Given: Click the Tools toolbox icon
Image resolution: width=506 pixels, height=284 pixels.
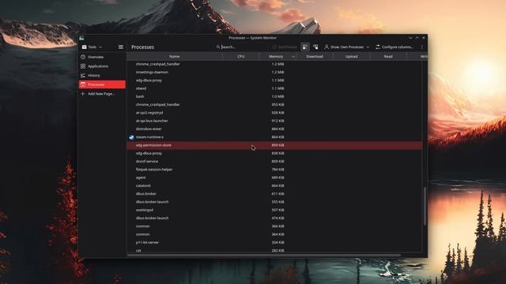Looking at the screenshot, I should (85, 47).
